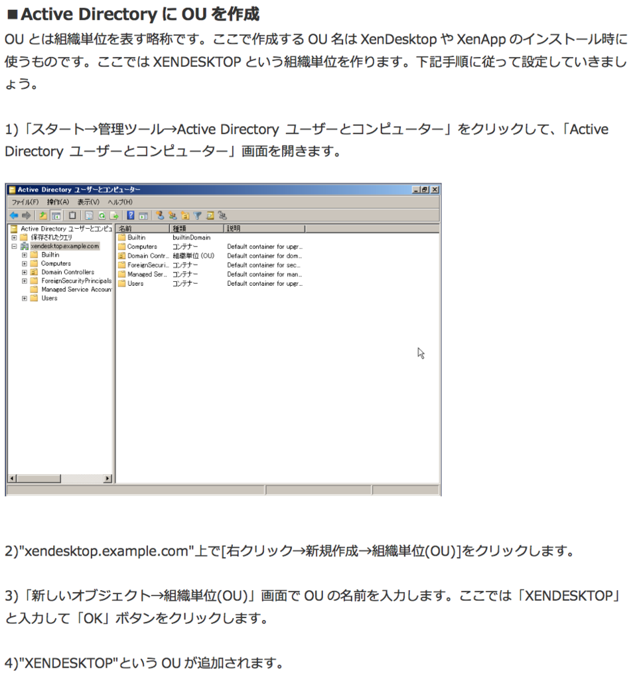Click 'Default container for man..' description
633x679 pixels.
tap(264, 274)
